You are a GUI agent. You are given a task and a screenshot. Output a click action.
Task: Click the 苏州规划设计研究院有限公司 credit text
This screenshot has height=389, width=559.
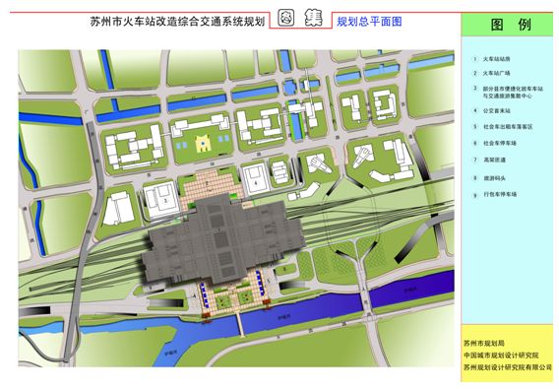pos(508,367)
